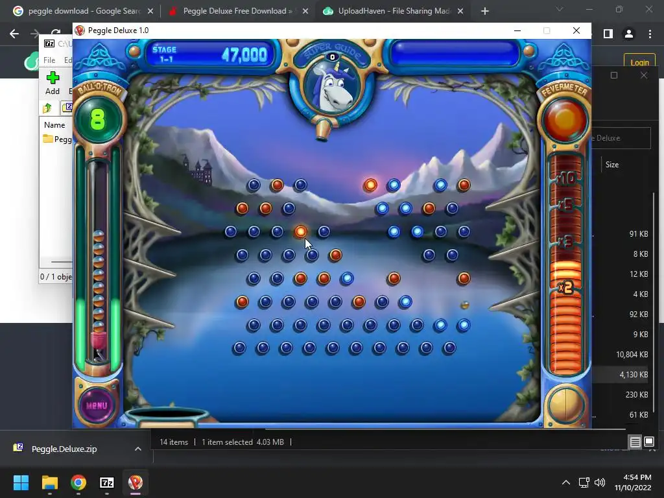The width and height of the screenshot is (664, 498).
Task: Open volume control in system tray
Action: pos(600,482)
